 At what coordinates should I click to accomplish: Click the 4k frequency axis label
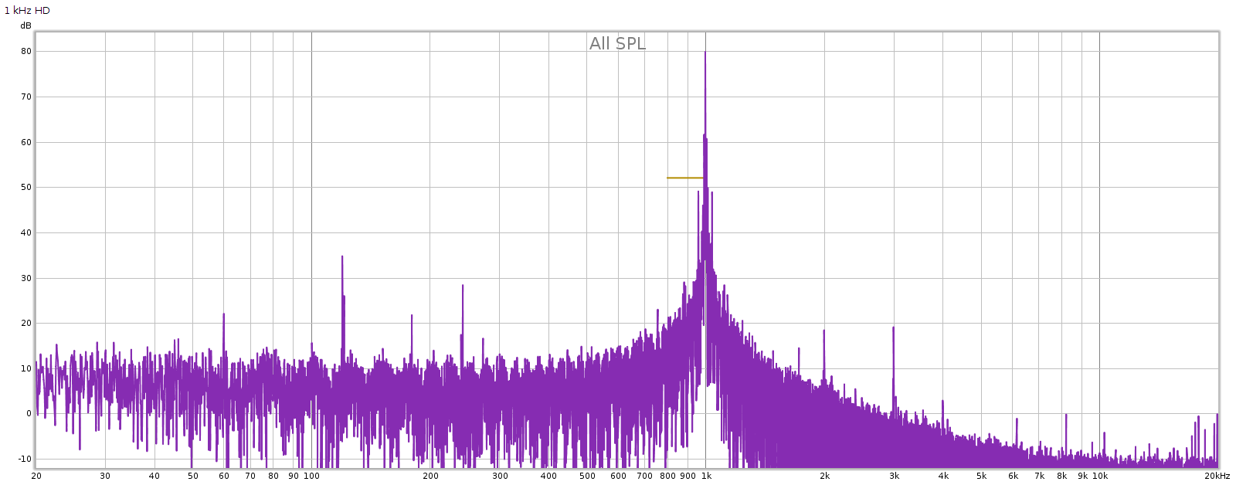[x=943, y=476]
